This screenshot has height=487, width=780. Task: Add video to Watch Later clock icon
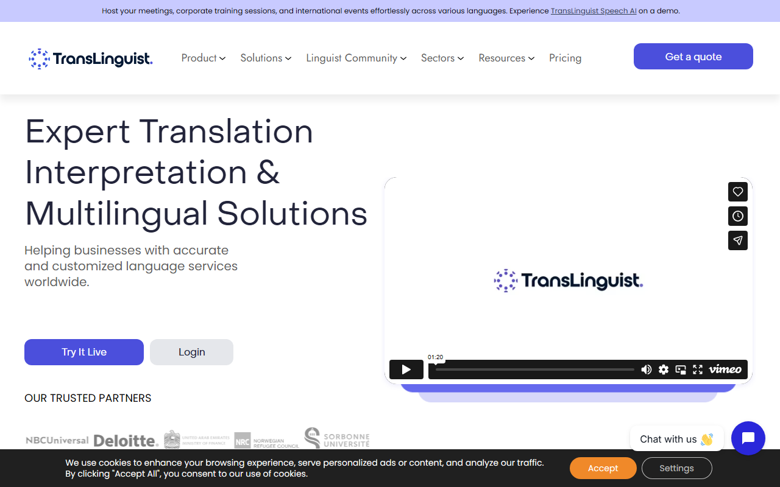738,216
